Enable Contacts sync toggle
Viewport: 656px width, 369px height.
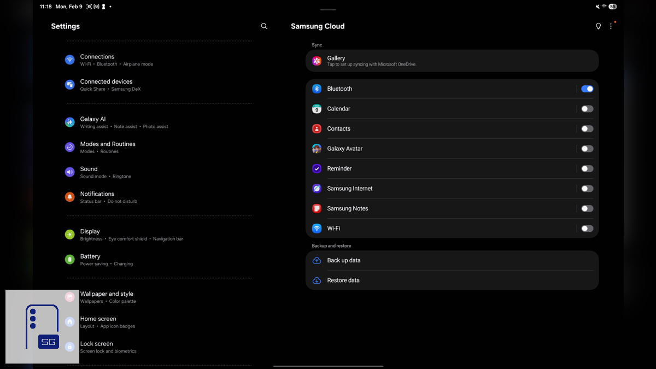[587, 128]
